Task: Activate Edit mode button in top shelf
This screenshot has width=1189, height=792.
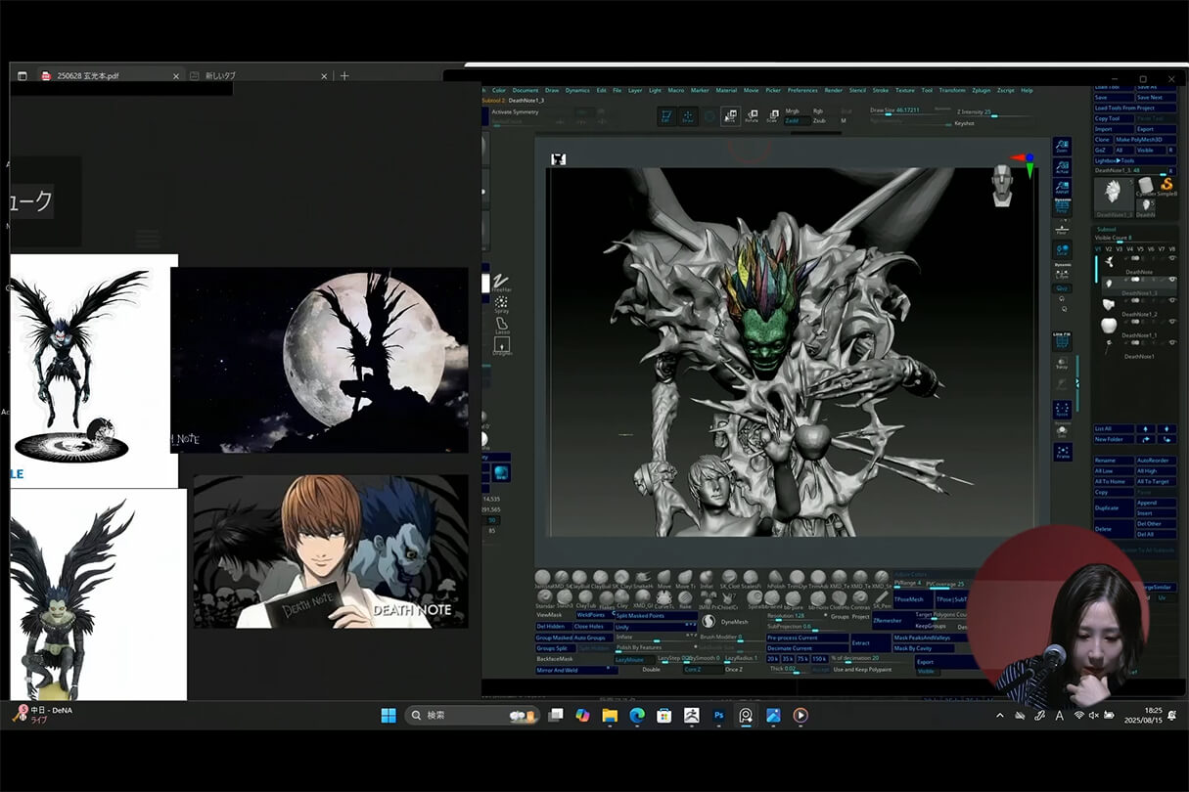Action: pyautogui.click(x=667, y=116)
